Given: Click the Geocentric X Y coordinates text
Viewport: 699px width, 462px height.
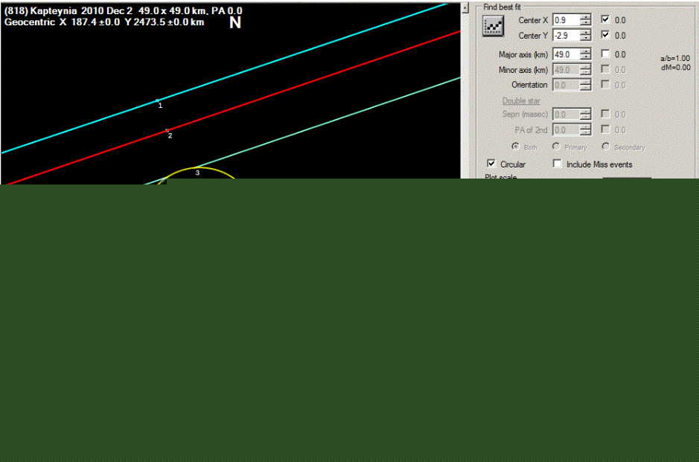Looking at the screenshot, I should click(x=104, y=22).
